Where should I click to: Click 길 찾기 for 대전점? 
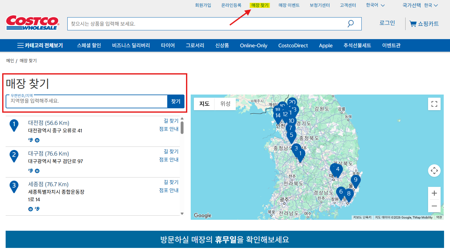pyautogui.click(x=171, y=121)
